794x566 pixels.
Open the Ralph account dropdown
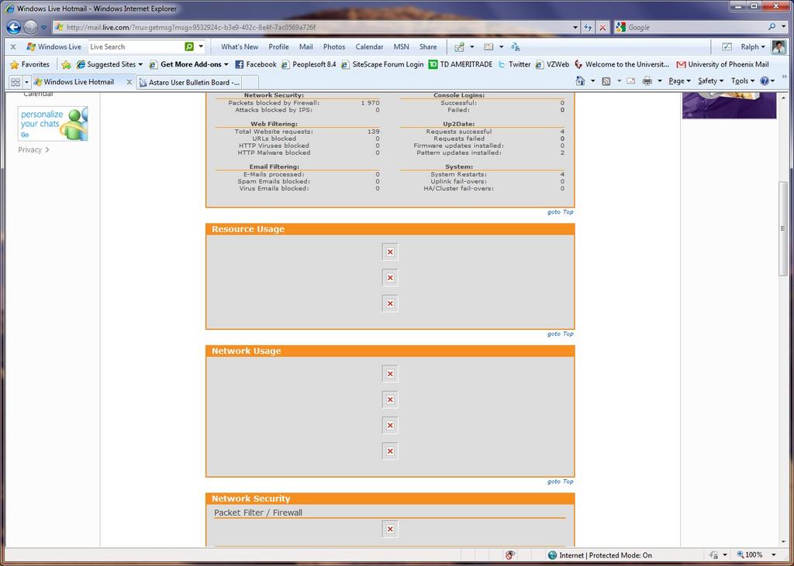(753, 46)
